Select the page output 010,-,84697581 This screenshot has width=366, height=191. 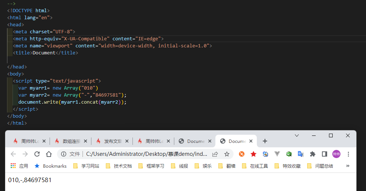[30, 180]
